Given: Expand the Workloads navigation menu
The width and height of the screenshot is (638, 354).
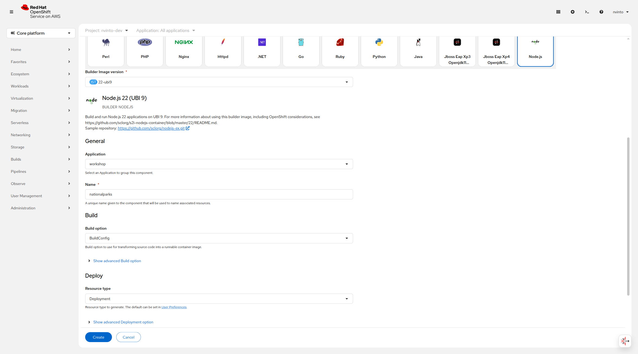Looking at the screenshot, I should tap(41, 86).
